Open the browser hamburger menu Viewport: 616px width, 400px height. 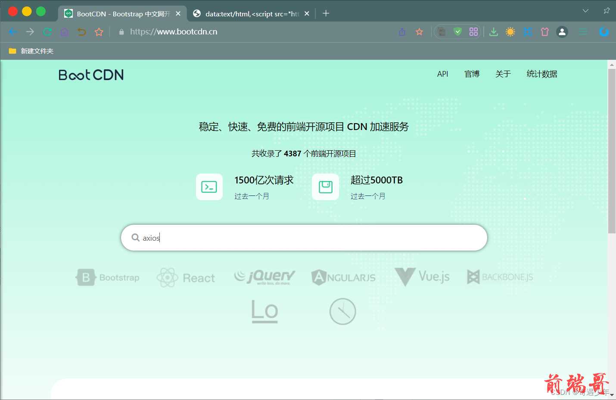tap(583, 32)
